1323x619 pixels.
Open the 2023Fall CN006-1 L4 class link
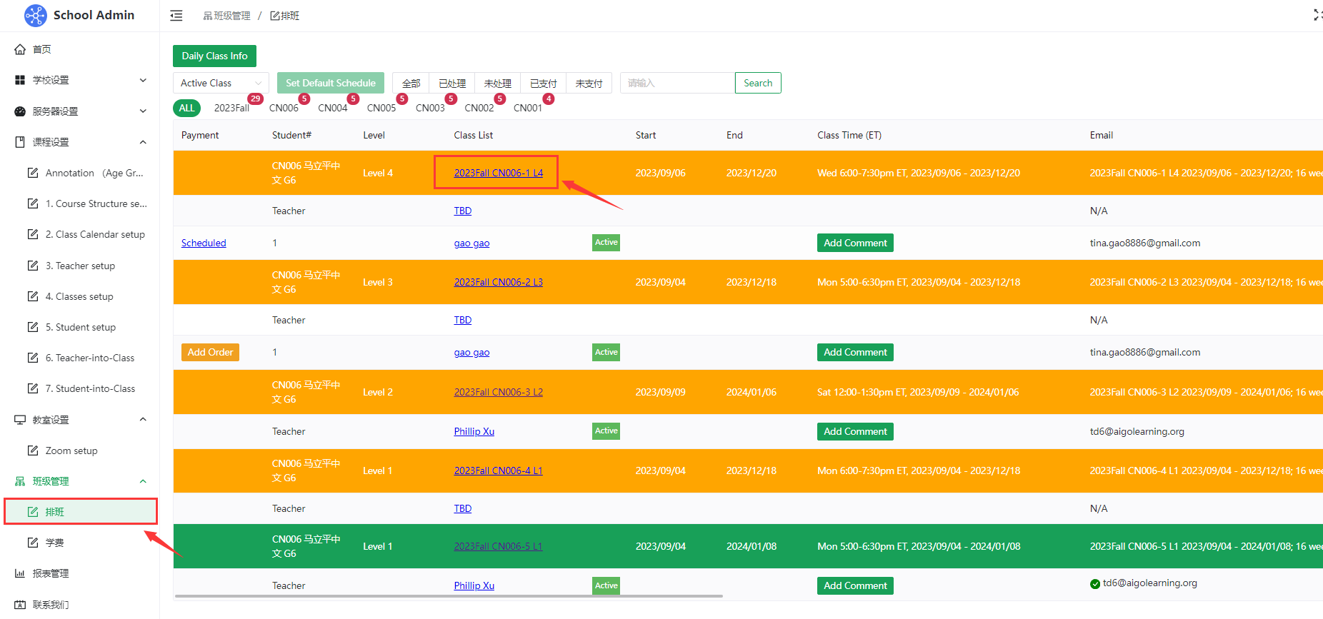tap(498, 173)
